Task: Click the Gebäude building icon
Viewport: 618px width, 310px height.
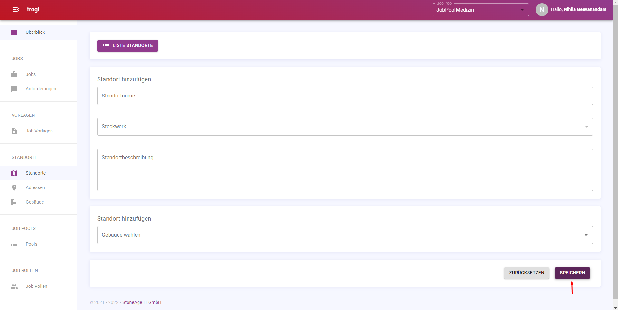Action: click(x=14, y=202)
